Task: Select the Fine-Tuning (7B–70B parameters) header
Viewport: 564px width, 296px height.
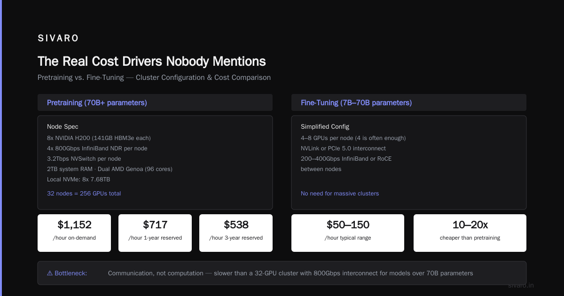Action: [x=409, y=102]
